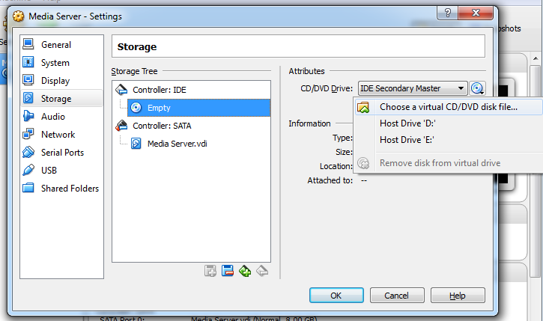This screenshot has height=321, width=543.
Task: Click the remove attachment toolbar icon
Action: 262,271
